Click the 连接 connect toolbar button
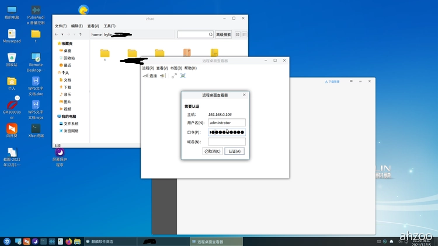This screenshot has width=438, height=246. (150, 76)
